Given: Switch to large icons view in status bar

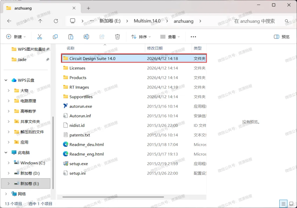Looking at the screenshot, I should pos(291,204).
